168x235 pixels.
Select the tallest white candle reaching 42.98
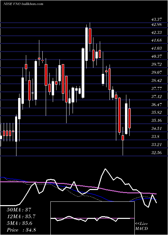(87, 44)
